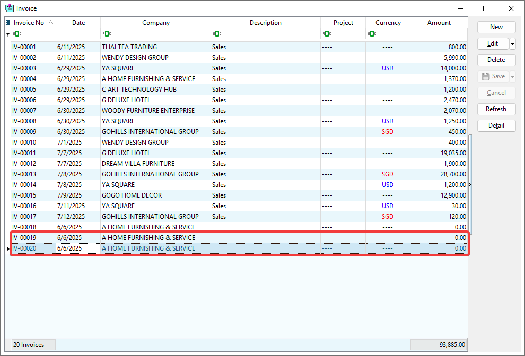
Task: Click Currency filter condition icon
Action: [372, 33]
